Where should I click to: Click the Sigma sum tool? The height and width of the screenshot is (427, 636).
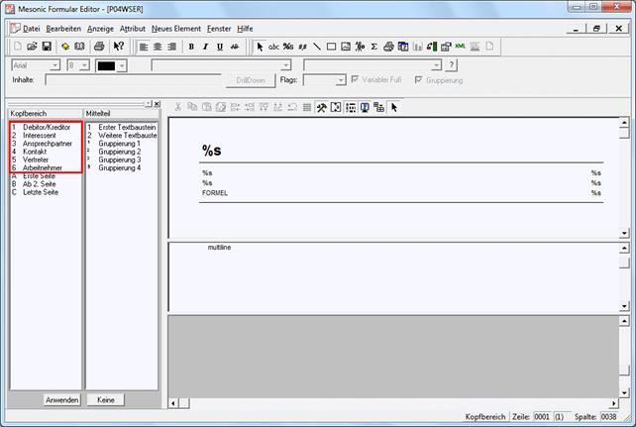pyautogui.click(x=373, y=47)
